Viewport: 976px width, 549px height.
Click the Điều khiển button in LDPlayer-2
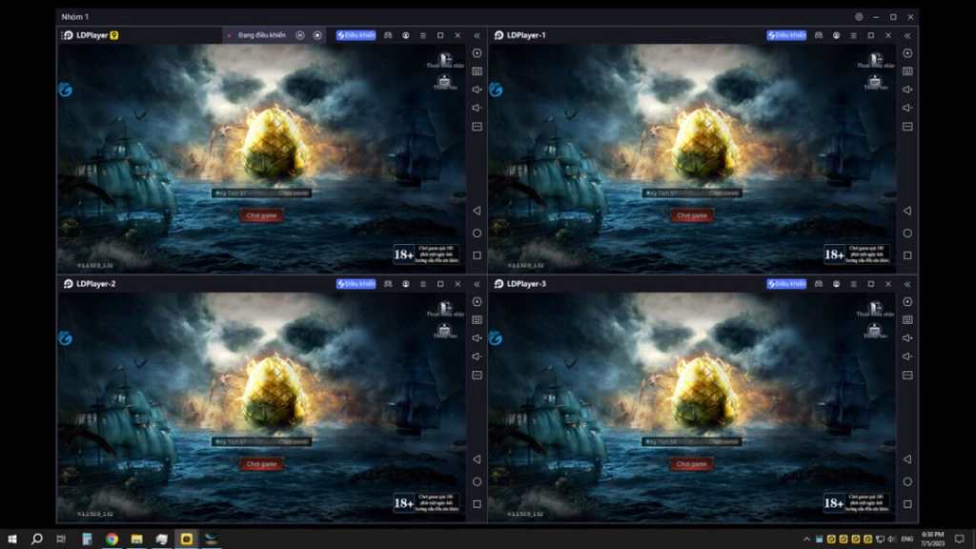click(356, 284)
